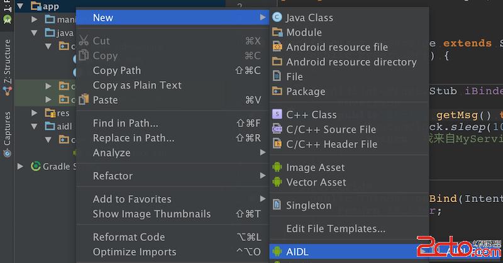The width and height of the screenshot is (503, 263).
Task: Collapse the app module tree node
Action: point(21,6)
